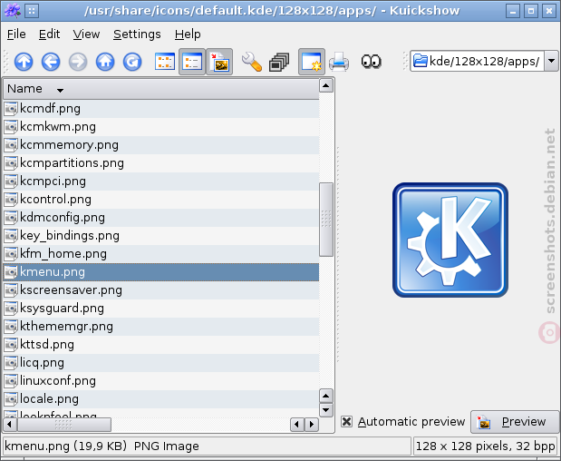The height and width of the screenshot is (461, 561).
Task: Click the kde/128x128/apps/ location field
Action: coord(478,61)
